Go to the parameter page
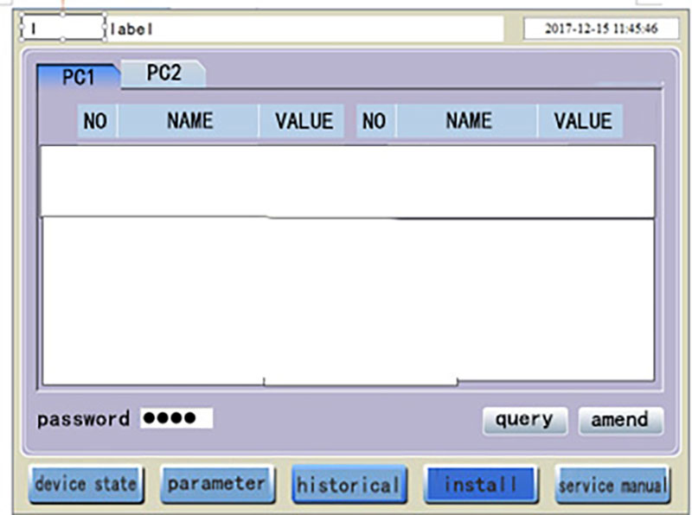This screenshot has width=692, height=515. click(x=217, y=485)
